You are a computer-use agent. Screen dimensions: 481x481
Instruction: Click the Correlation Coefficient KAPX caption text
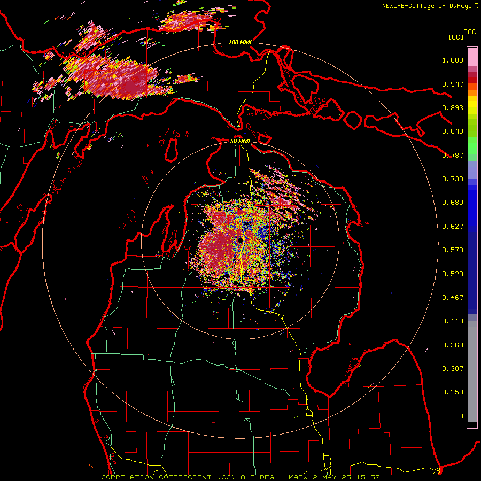(x=241, y=477)
